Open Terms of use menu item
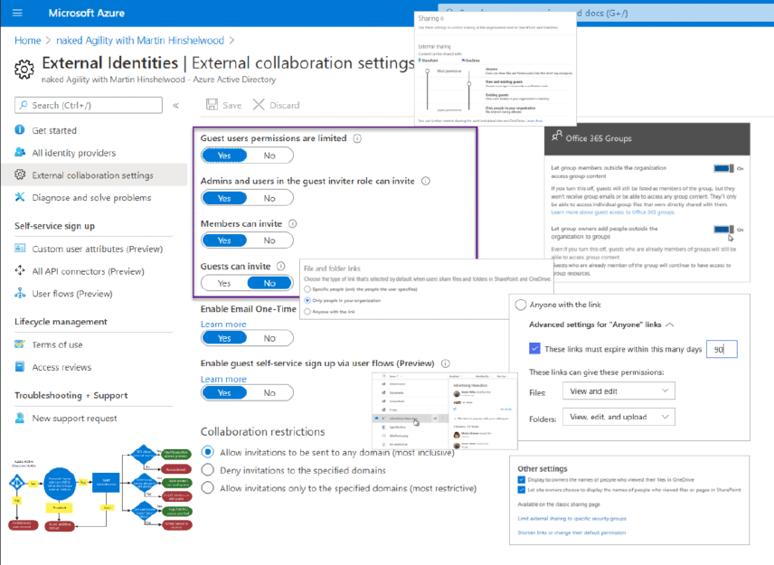Image resolution: width=774 pixels, height=565 pixels. click(57, 345)
